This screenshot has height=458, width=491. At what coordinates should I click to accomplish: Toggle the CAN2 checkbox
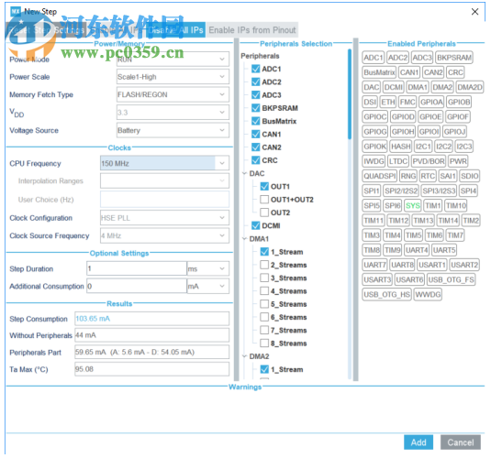coord(255,147)
